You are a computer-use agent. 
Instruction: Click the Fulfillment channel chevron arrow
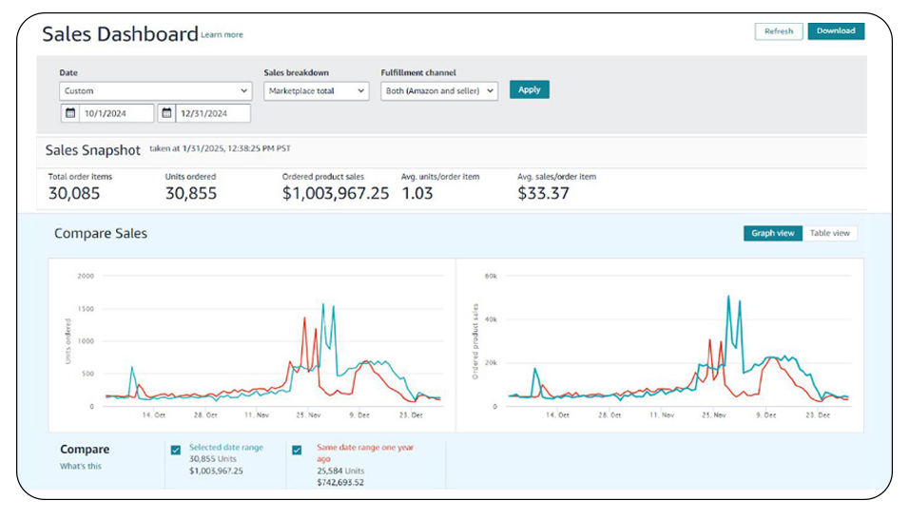point(490,91)
